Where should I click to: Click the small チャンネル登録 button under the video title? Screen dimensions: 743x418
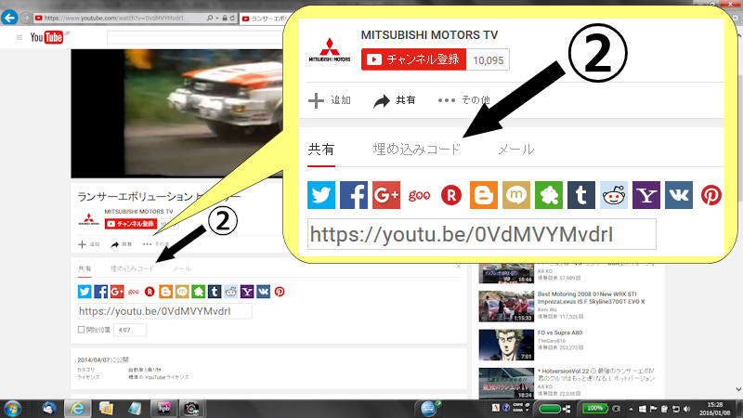click(x=131, y=224)
